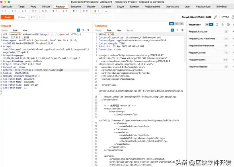
Task: Select Repeater tab 7
Action: coord(63,11)
